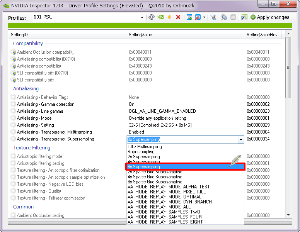Pick AA_MODE_REPLAY_MODE_DYN_BRANCH from list
Viewport: 300px width, 232px height.
[169, 202]
